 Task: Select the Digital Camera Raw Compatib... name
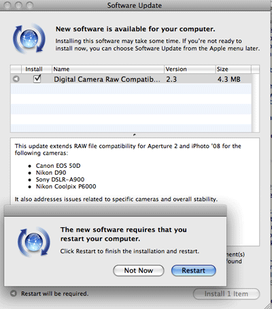107,79
